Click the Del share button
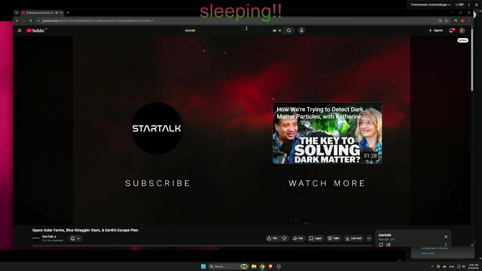The image size is (482, 271). [x=298, y=238]
